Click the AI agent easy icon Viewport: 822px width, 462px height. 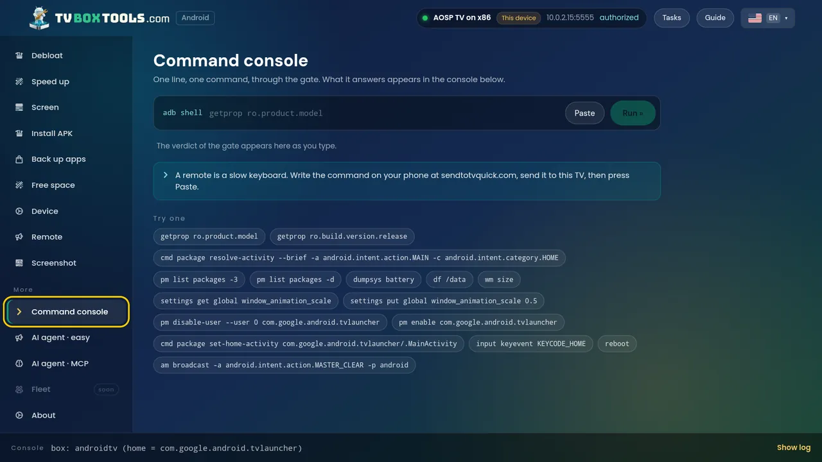[19, 338]
